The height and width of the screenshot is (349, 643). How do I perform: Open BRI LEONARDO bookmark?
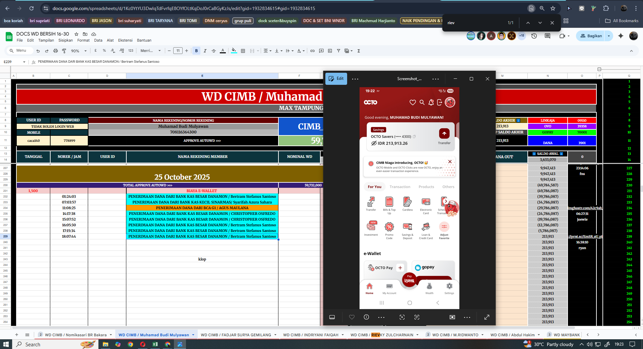coord(70,21)
